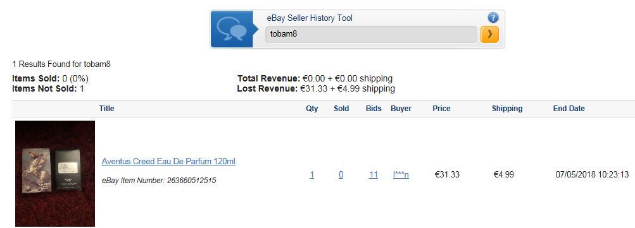The image size is (635, 228).
Task: Open buyer l***n profile link
Action: pyautogui.click(x=401, y=175)
